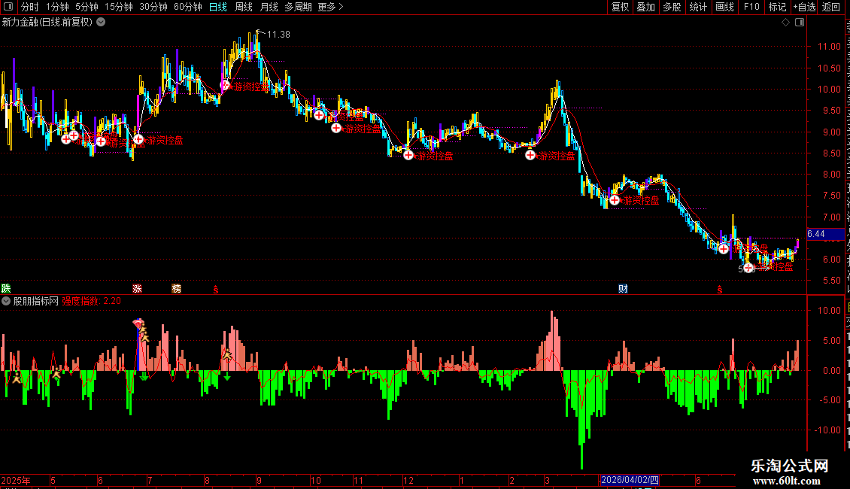Switch to 月线 monthly chart
The height and width of the screenshot is (489, 850).
[269, 7]
